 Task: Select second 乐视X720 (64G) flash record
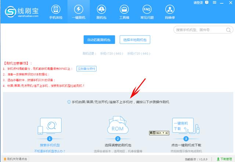coord(139,54)
